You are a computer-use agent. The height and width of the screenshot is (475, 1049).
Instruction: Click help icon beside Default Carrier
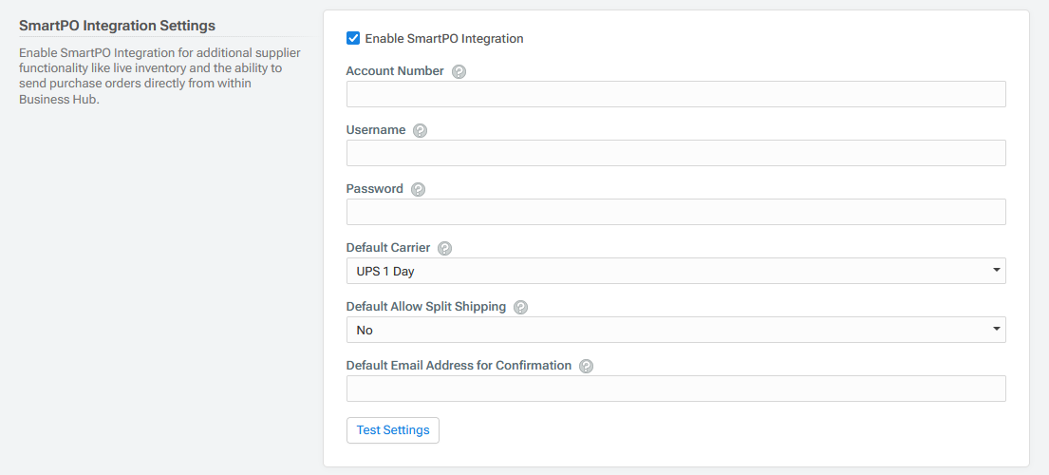(x=445, y=248)
